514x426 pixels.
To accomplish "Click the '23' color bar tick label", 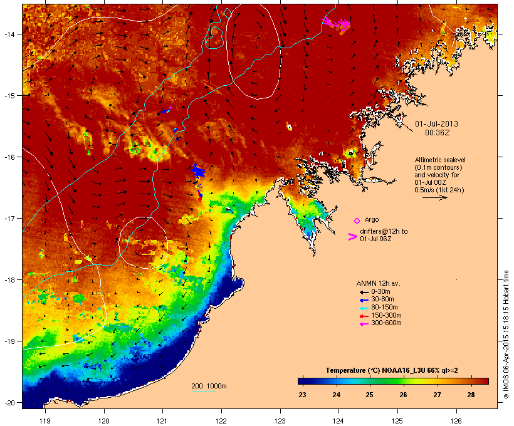I will 302,395.
